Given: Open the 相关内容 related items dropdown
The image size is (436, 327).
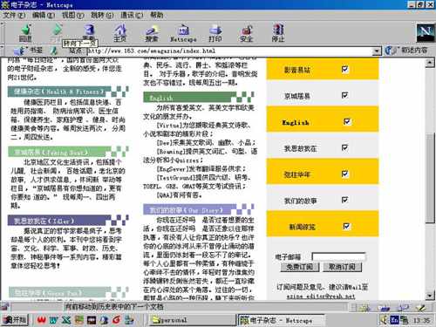Looking at the screenshot, I should click(406, 51).
